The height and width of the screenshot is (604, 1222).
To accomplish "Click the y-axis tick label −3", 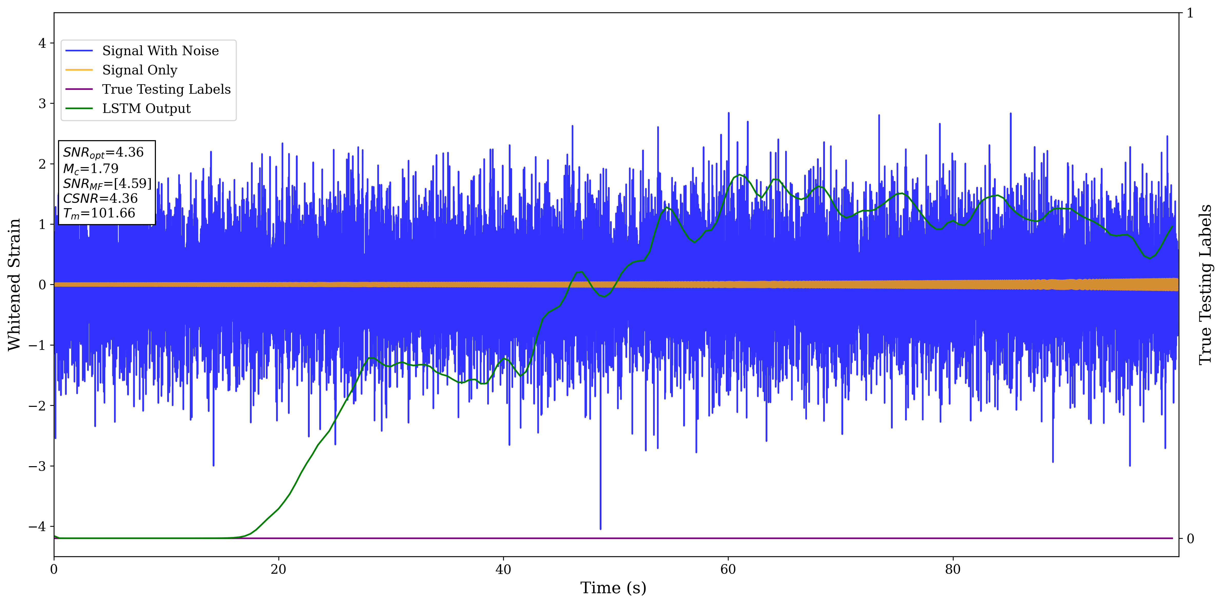I will click(37, 466).
